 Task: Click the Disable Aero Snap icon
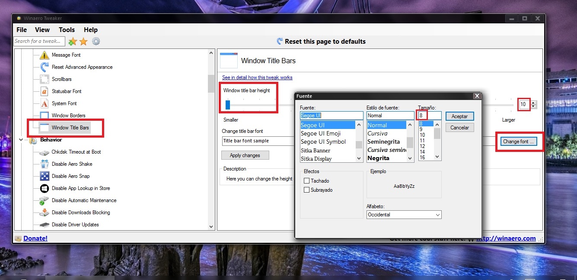[x=45, y=176]
